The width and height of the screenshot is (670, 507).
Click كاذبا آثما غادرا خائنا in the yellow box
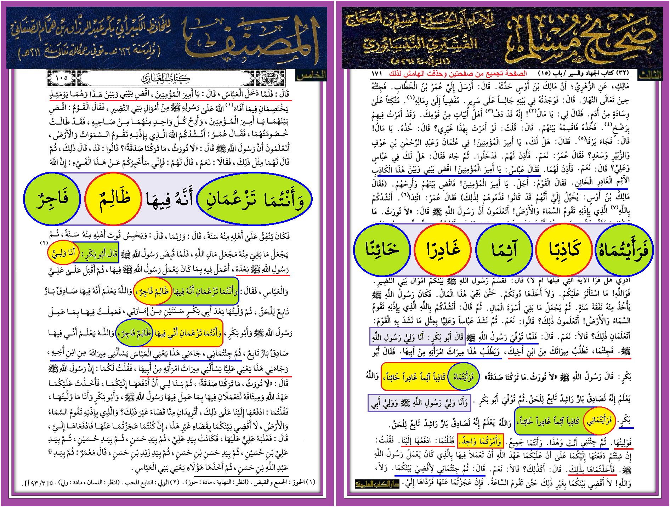[415, 377]
